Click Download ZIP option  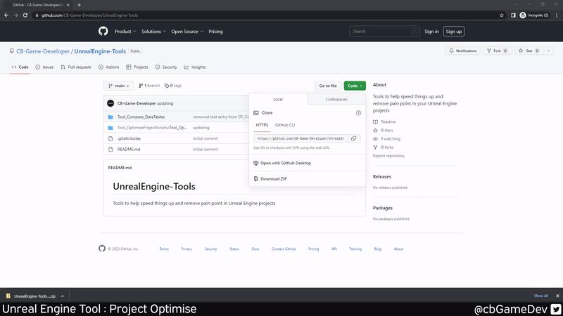point(273,179)
